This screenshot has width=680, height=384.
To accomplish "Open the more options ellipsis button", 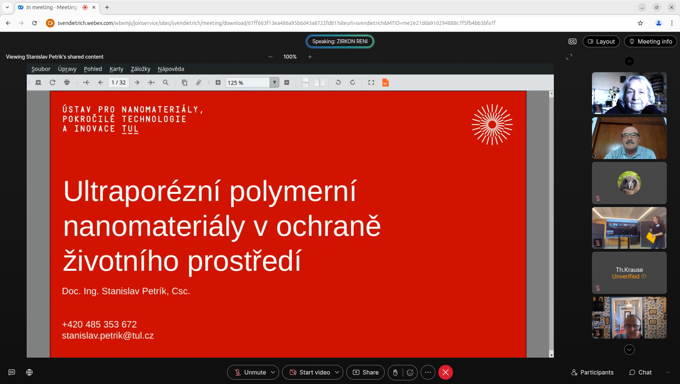I will click(x=428, y=372).
